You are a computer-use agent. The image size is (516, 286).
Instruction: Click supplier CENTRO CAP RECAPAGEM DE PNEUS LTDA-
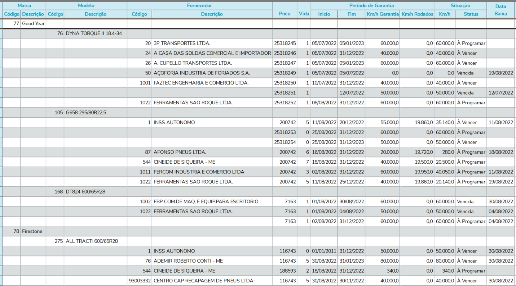204,281
